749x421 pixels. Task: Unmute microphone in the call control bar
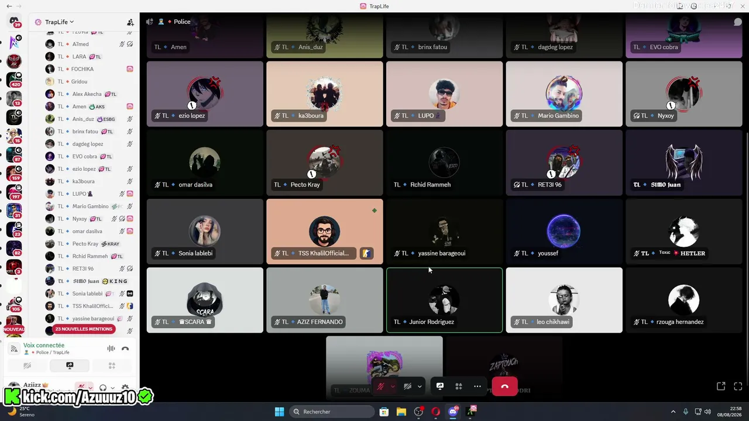(x=381, y=387)
